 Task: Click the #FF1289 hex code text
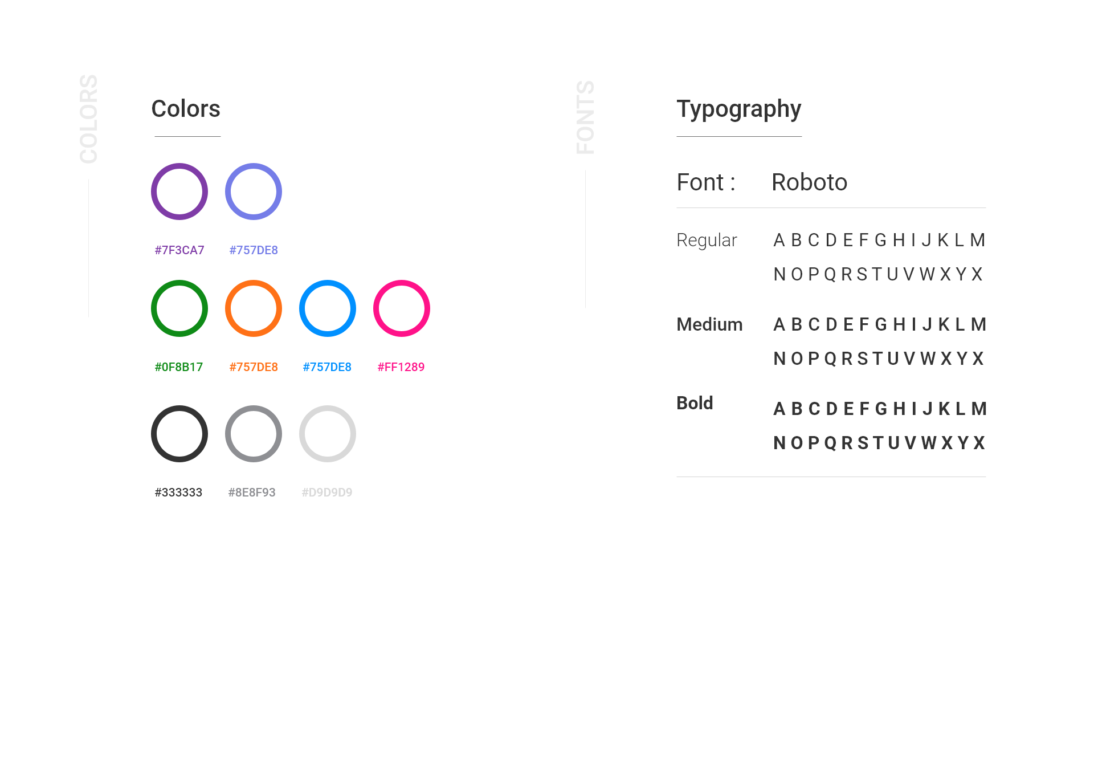point(401,367)
